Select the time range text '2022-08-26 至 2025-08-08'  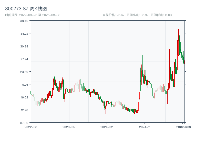coord(40,15)
